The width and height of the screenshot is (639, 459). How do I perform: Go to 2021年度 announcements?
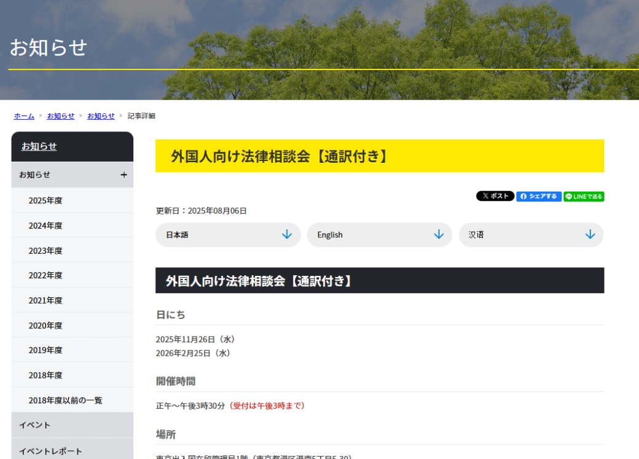pyautogui.click(x=45, y=300)
